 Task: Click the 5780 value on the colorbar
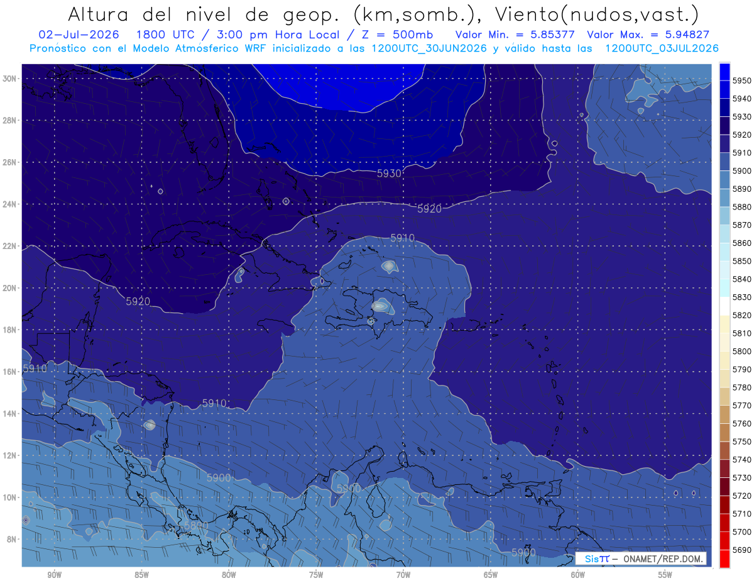[x=741, y=387]
